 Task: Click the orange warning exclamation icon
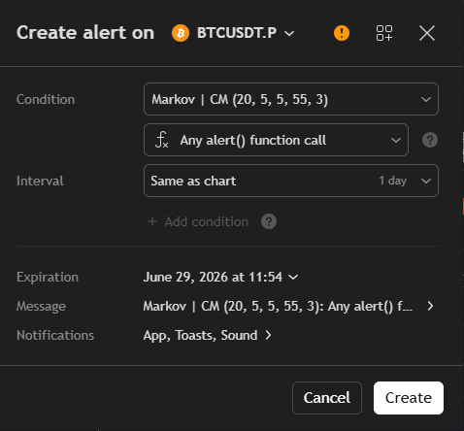pyautogui.click(x=342, y=33)
